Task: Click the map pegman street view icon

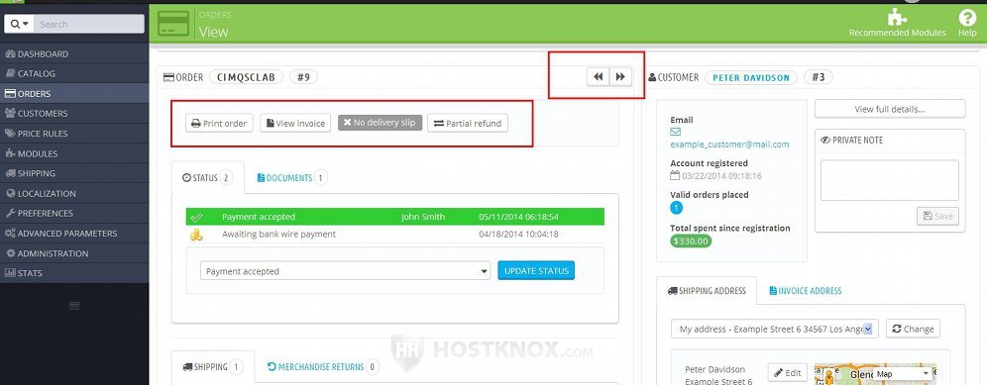Action: (x=829, y=377)
